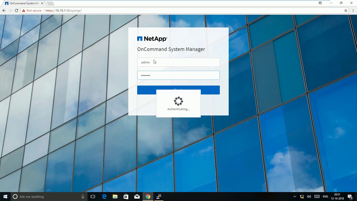The width and height of the screenshot is (357, 201).
Task: Open touch keyboard tray icon
Action: pyautogui.click(x=317, y=197)
